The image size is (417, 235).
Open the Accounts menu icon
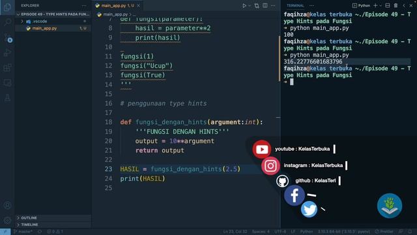[7, 206]
